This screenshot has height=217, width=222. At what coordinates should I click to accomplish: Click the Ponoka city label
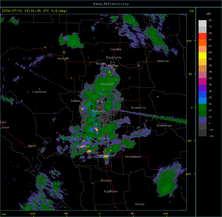[x=124, y=35]
